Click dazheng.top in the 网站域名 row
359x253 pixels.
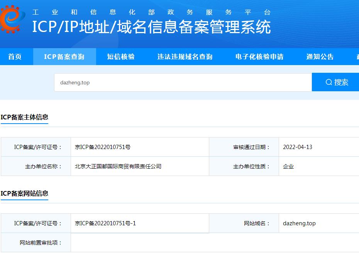pyautogui.click(x=299, y=223)
